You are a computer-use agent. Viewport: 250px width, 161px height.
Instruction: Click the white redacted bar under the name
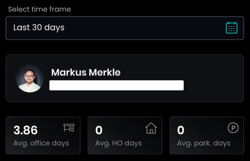[x=116, y=85]
